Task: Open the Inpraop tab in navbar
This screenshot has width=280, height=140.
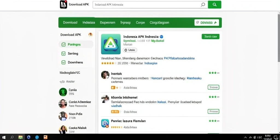Action: click(126, 22)
